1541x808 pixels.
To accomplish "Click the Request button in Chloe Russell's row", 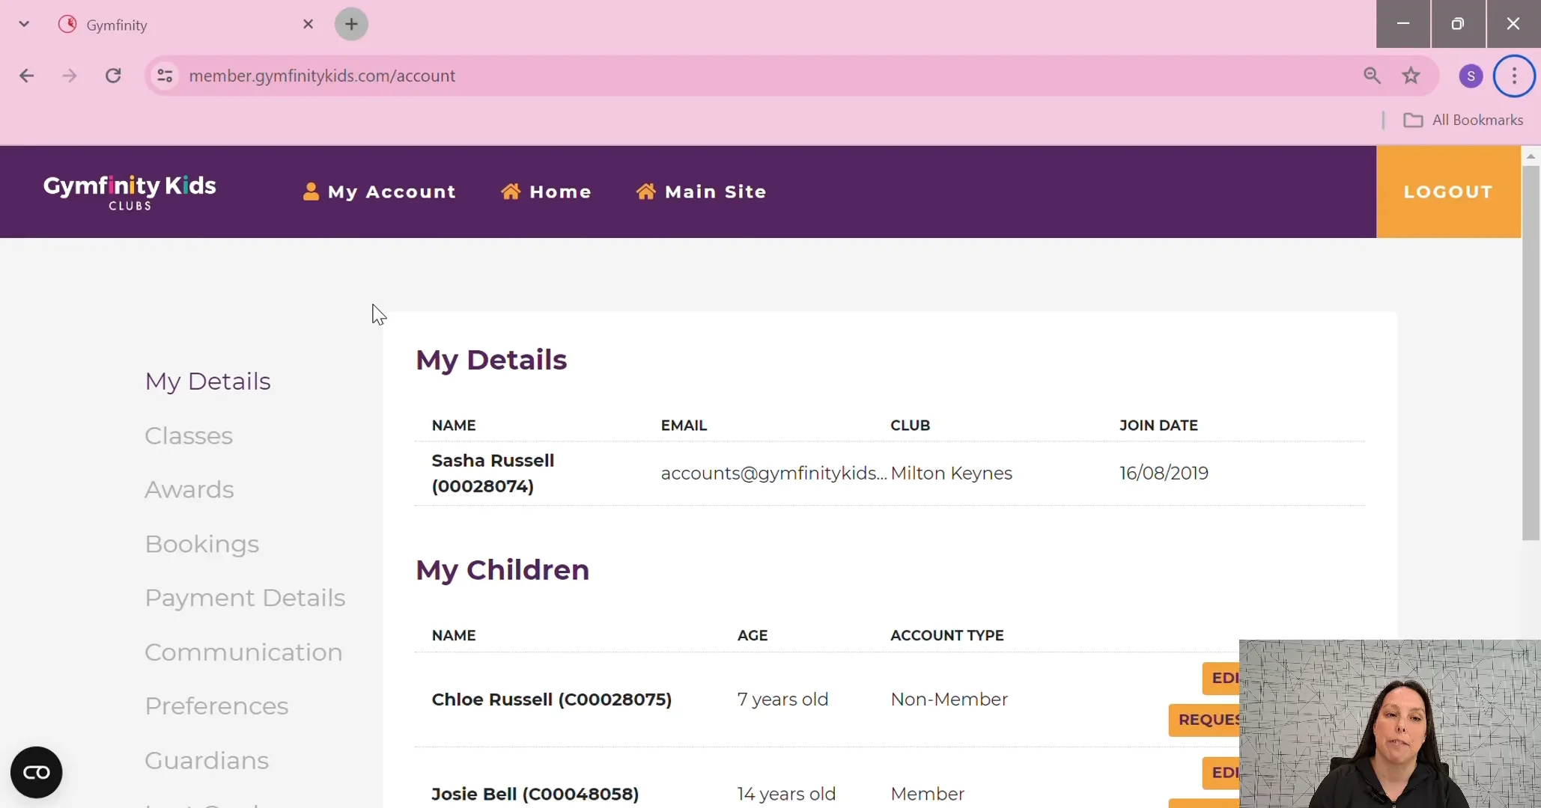I will click(x=1204, y=720).
